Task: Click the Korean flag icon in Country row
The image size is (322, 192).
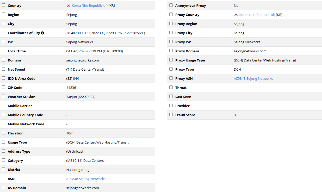Action: click(69, 5)
